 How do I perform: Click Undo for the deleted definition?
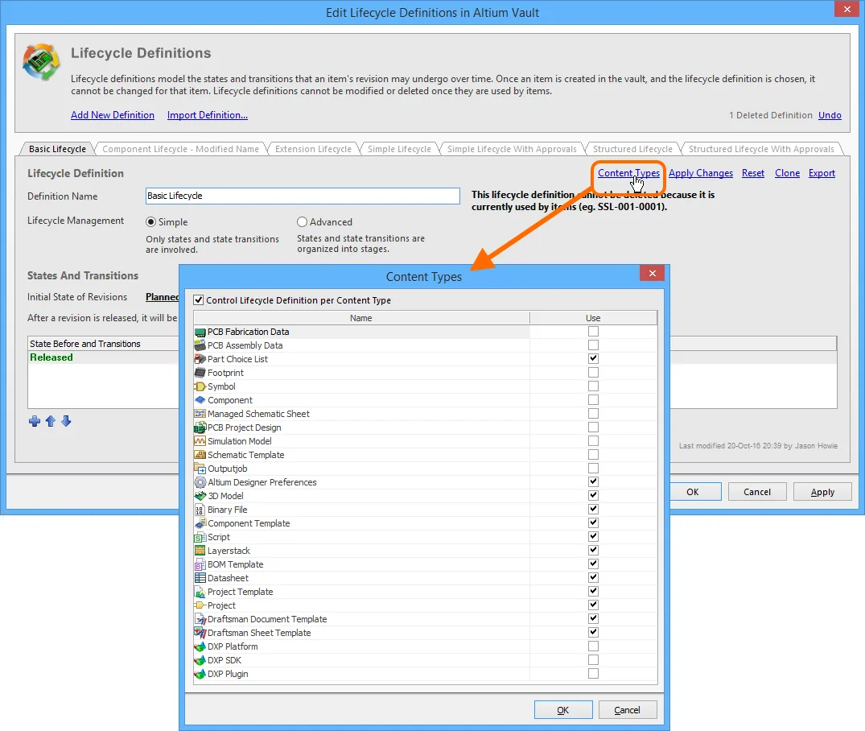click(x=830, y=115)
